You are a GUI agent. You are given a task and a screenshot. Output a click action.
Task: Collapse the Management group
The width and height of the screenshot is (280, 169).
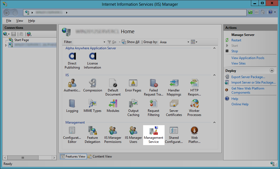click(214, 122)
